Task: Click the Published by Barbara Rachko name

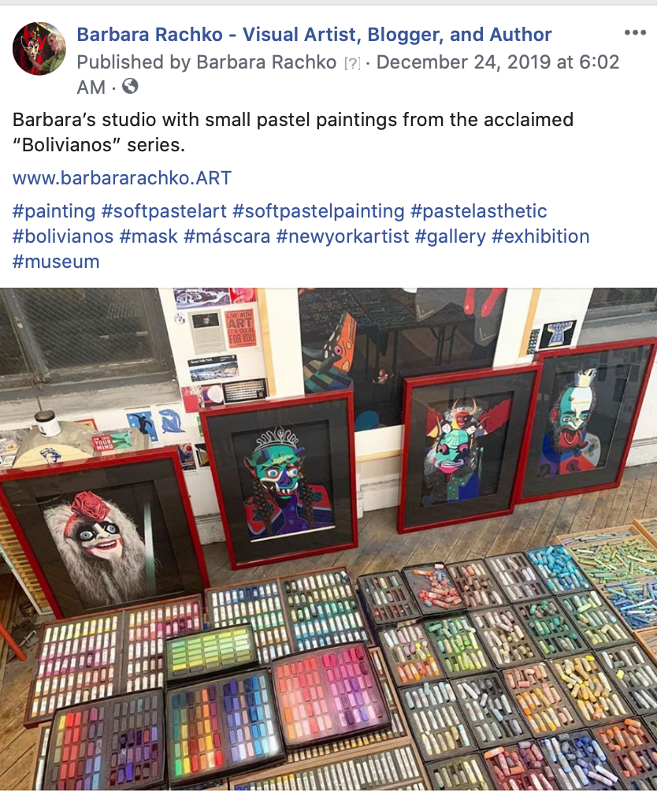Action: pos(266,62)
